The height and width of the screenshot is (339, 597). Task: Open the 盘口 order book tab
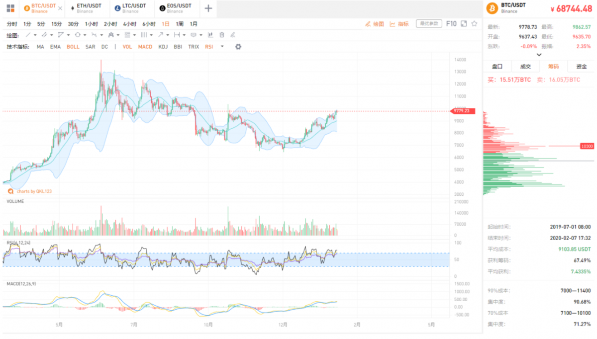tap(497, 66)
